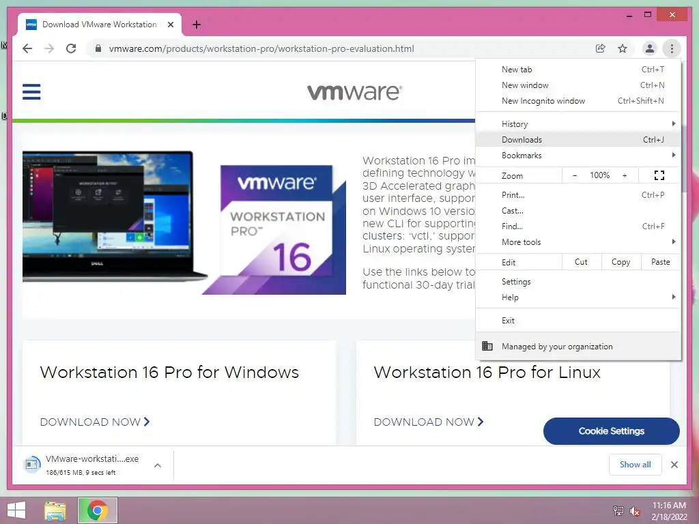Choose Exit to quit Chrome
This screenshot has width=699, height=524.
click(x=578, y=321)
